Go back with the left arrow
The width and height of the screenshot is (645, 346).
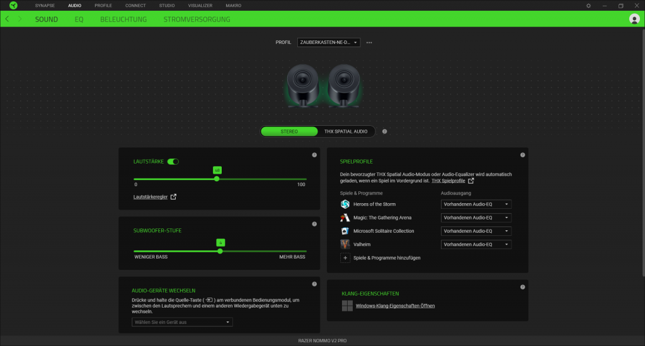click(x=8, y=19)
